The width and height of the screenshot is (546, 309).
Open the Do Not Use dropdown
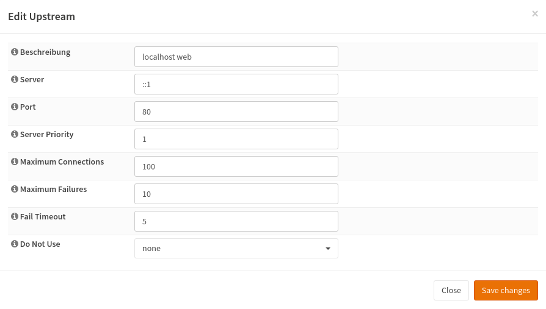click(236, 249)
